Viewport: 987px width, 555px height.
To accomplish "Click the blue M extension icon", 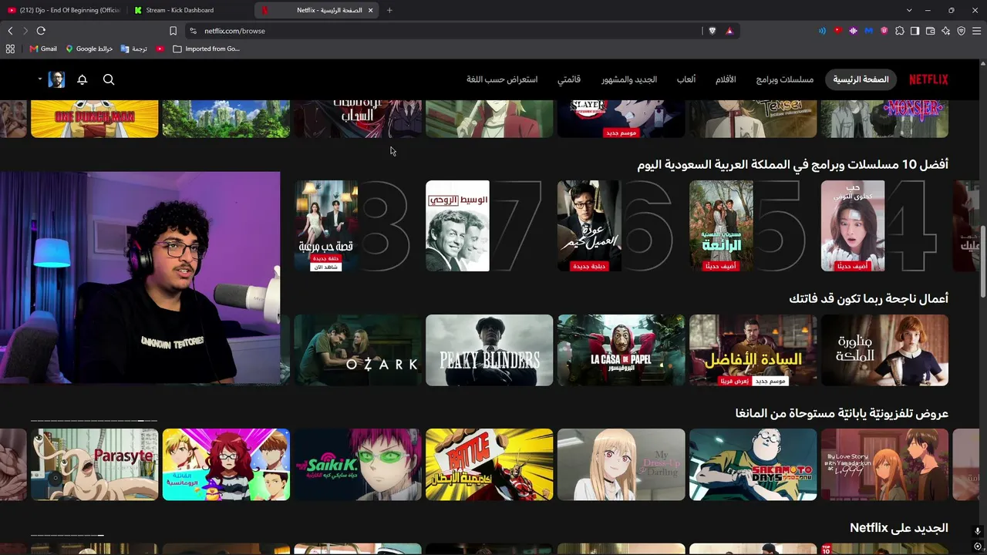I will 868,31.
